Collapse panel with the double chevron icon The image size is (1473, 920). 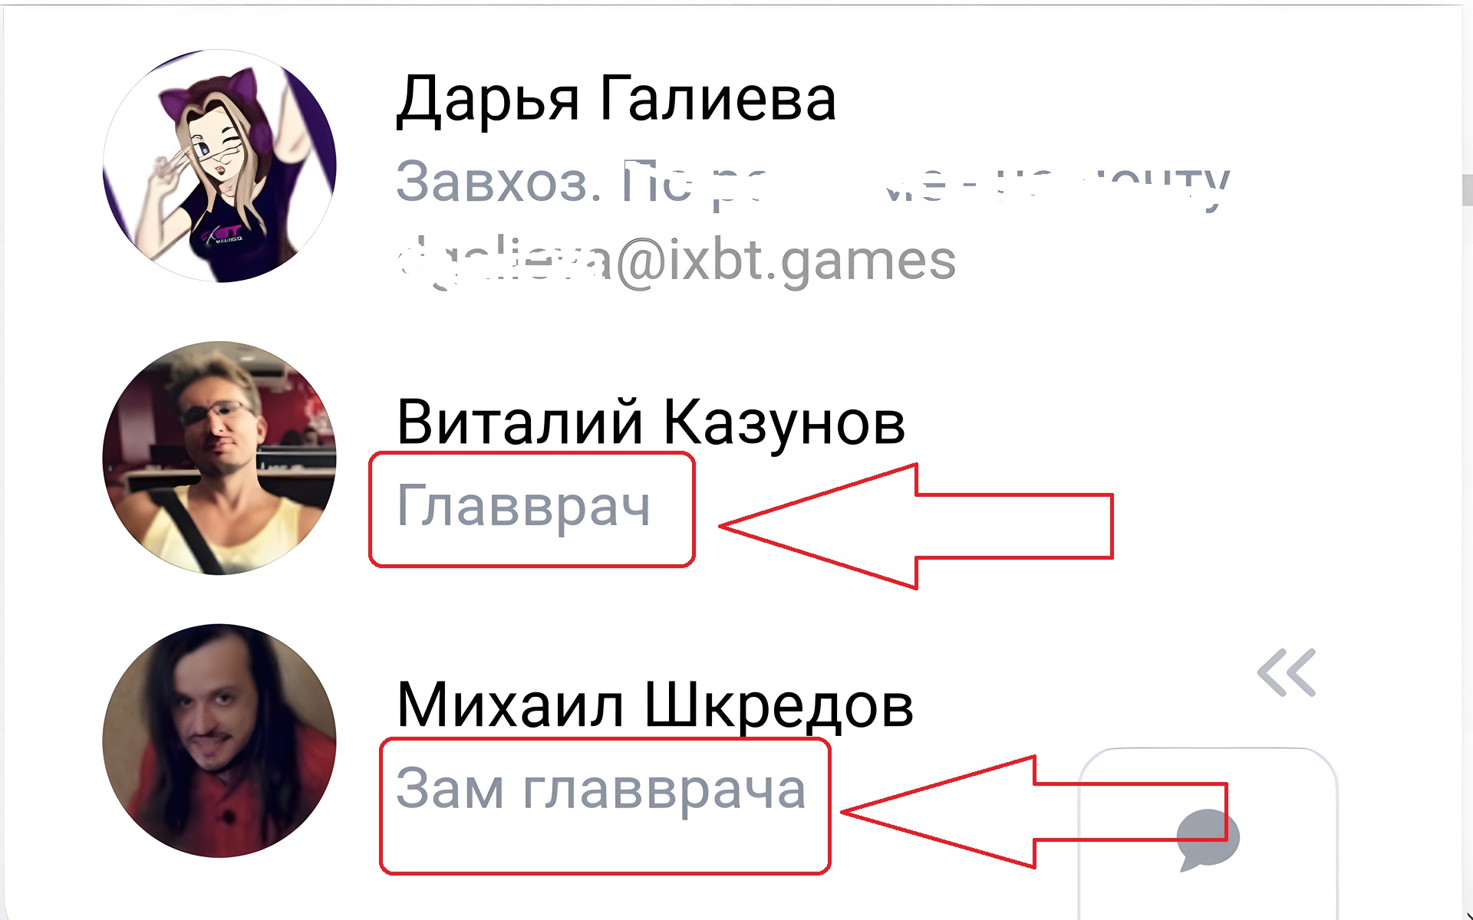tap(1287, 673)
